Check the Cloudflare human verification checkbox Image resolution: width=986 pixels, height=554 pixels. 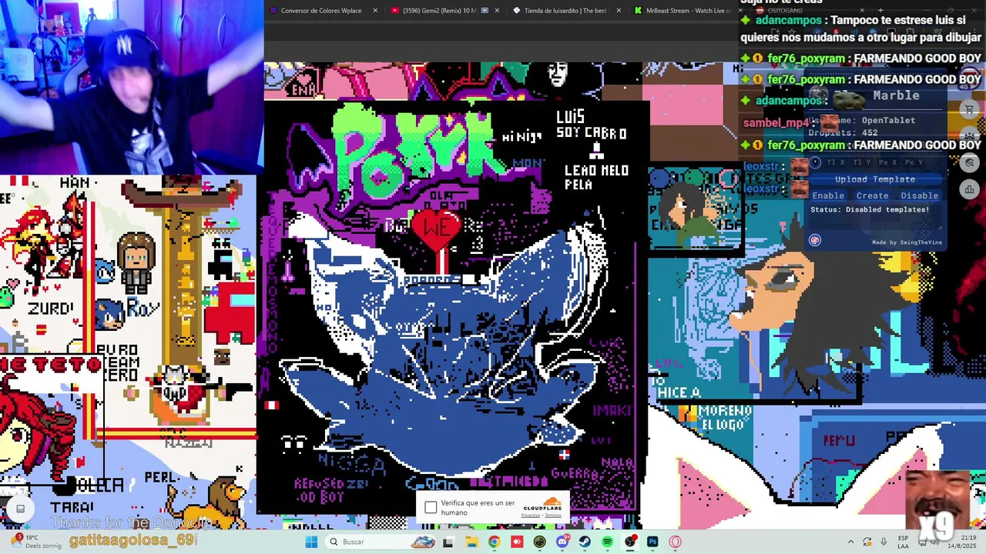[x=431, y=507]
